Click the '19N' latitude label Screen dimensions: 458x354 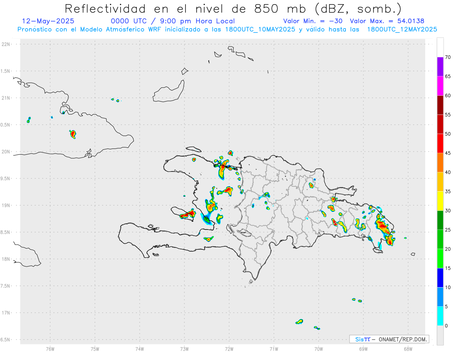coord(6,205)
